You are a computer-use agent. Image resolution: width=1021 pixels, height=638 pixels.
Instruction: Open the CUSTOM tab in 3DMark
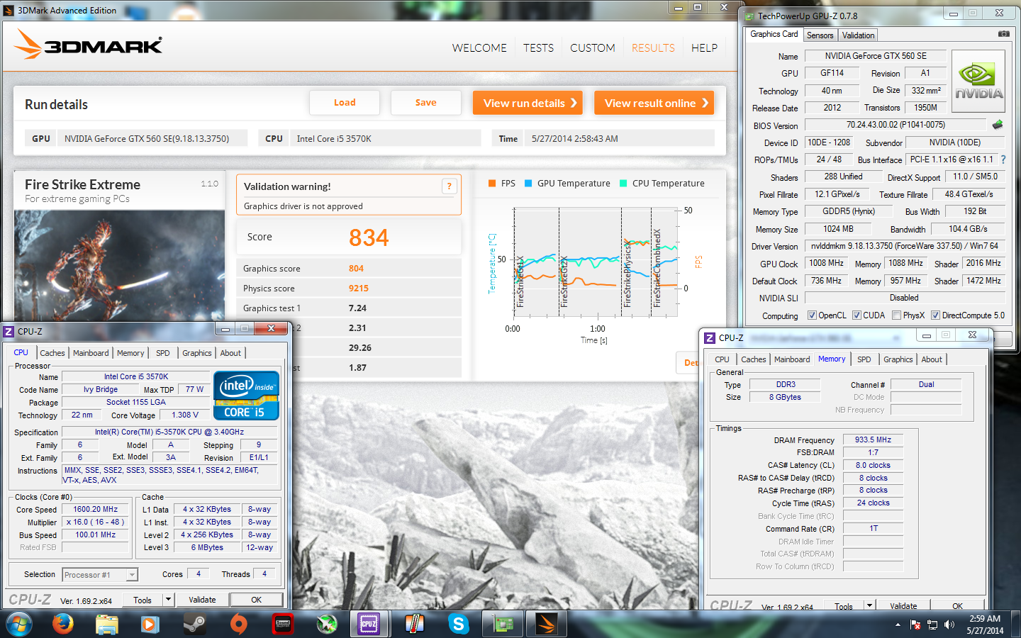point(592,48)
